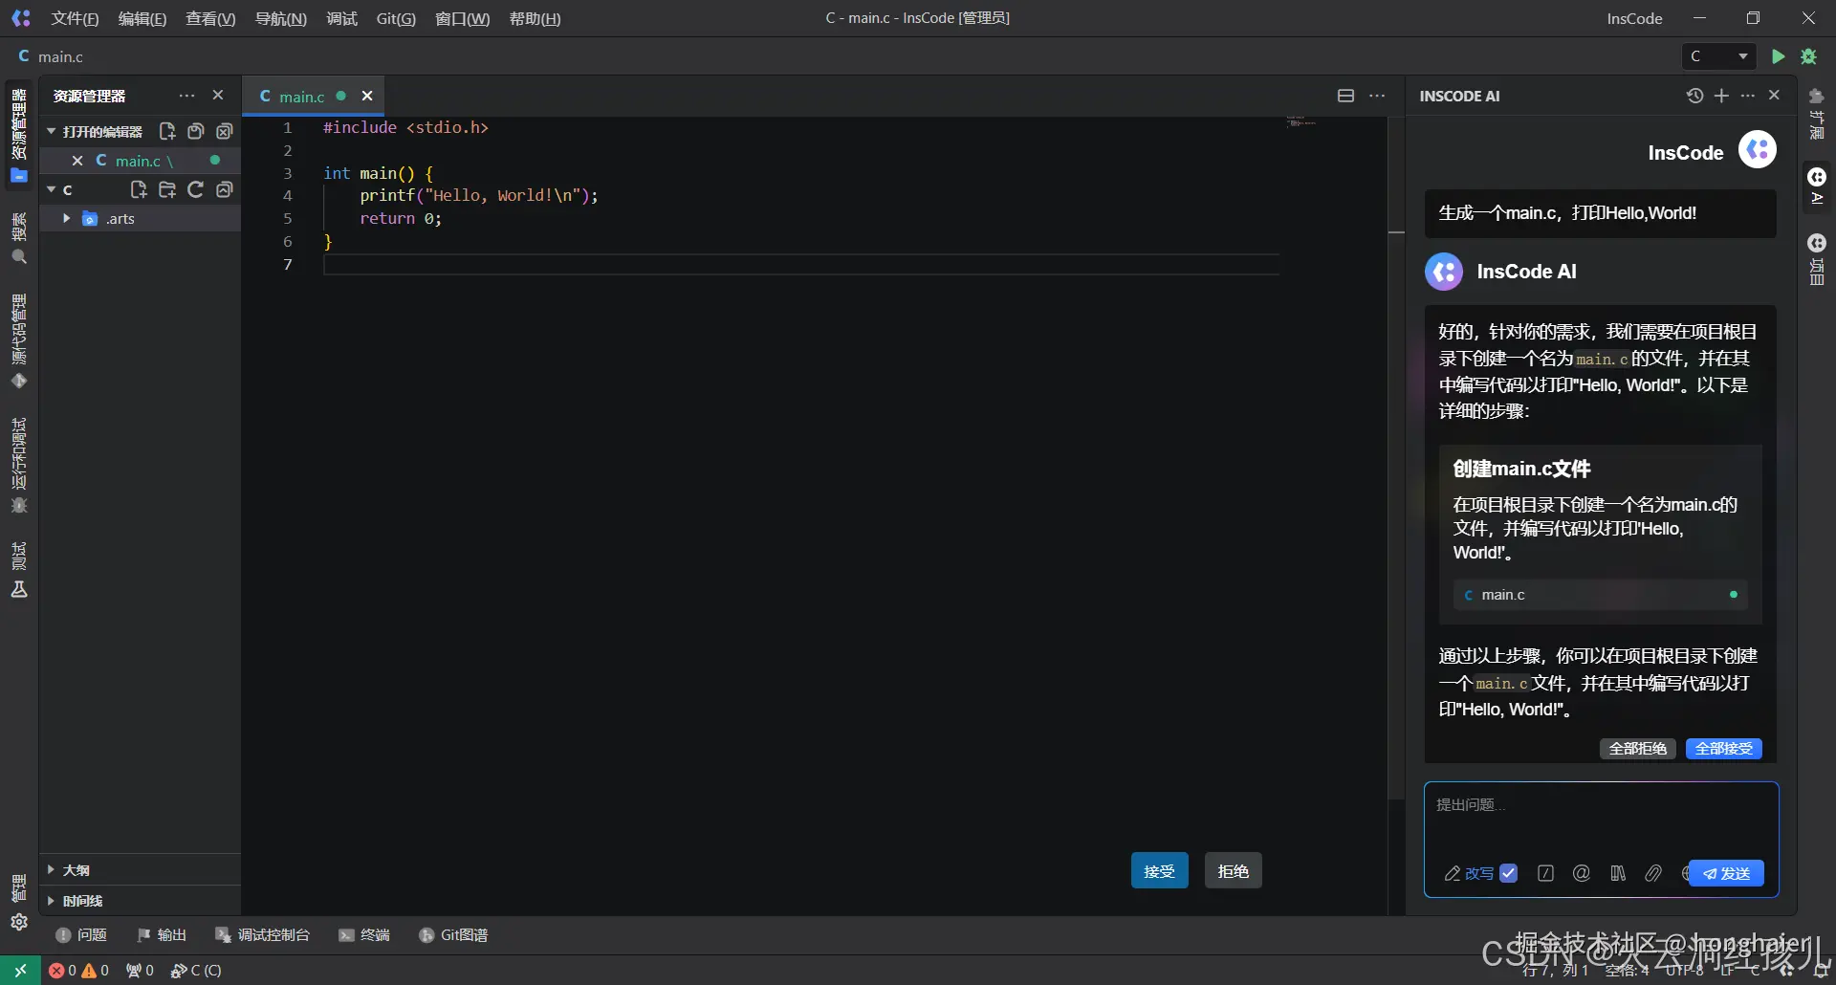Open more options in INSCODE AI panel header

(x=1748, y=96)
